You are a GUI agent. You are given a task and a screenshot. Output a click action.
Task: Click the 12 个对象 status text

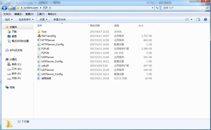pyautogui.click(x=23, y=121)
